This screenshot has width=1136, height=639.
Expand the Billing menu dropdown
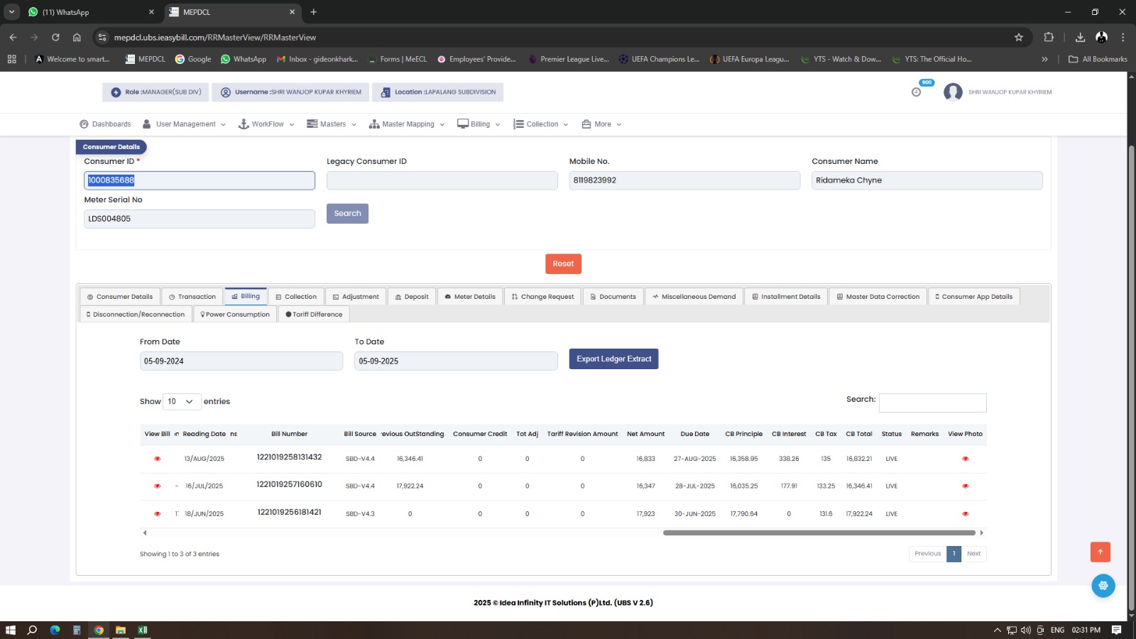click(x=479, y=124)
